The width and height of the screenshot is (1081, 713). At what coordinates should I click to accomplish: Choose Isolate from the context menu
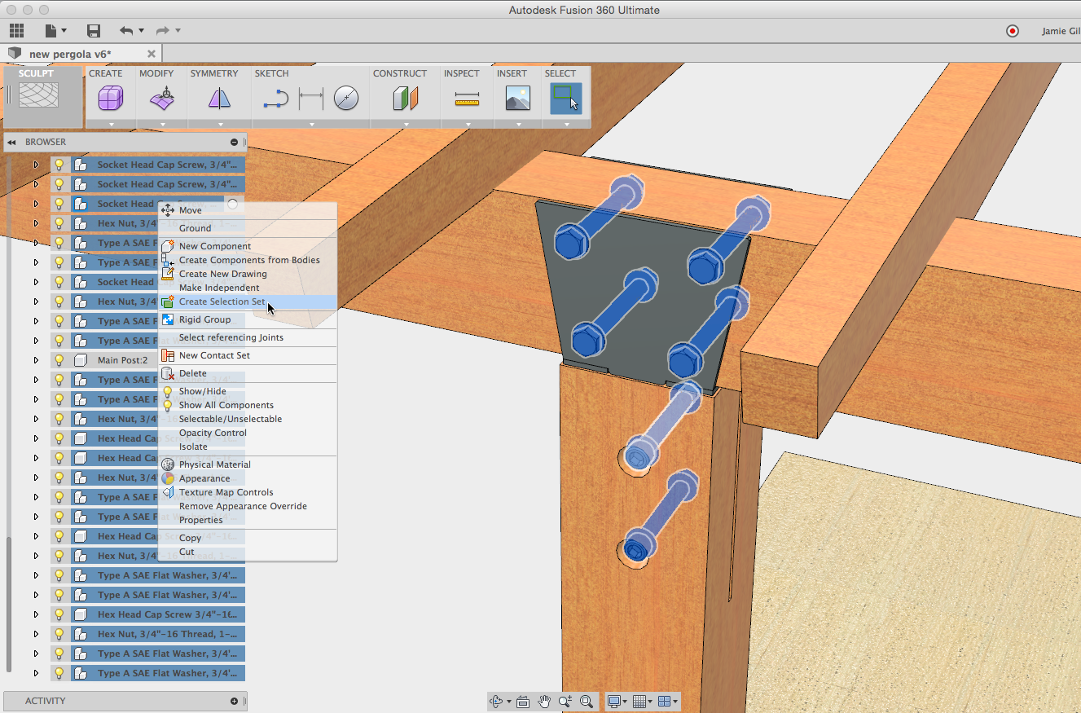pyautogui.click(x=193, y=447)
